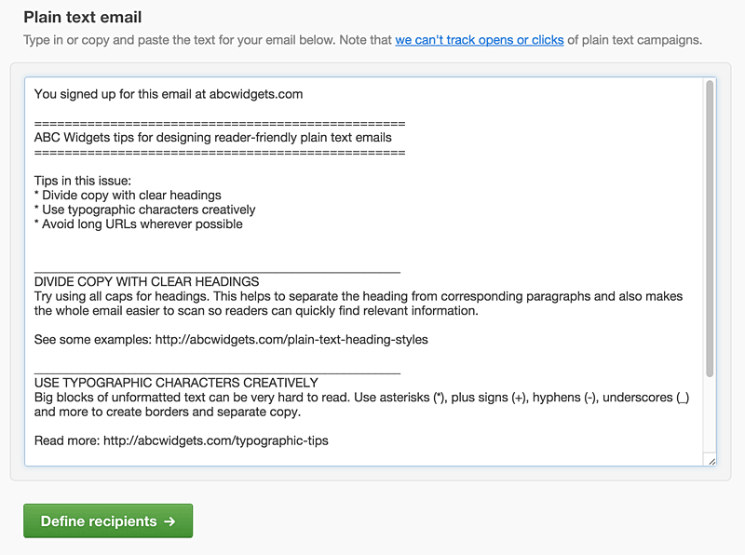Click the resize handle on the text box

pos(712,462)
